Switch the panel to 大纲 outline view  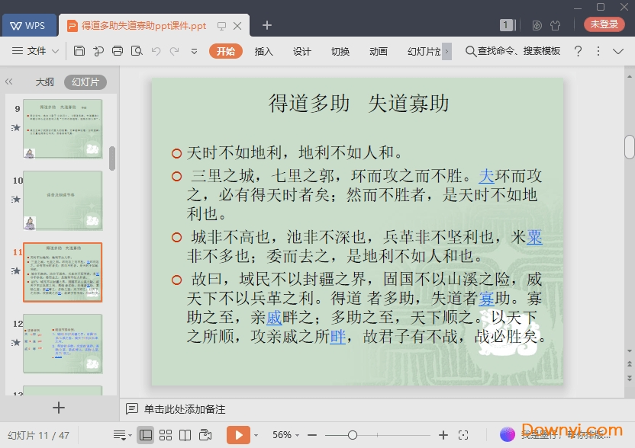[x=45, y=82]
